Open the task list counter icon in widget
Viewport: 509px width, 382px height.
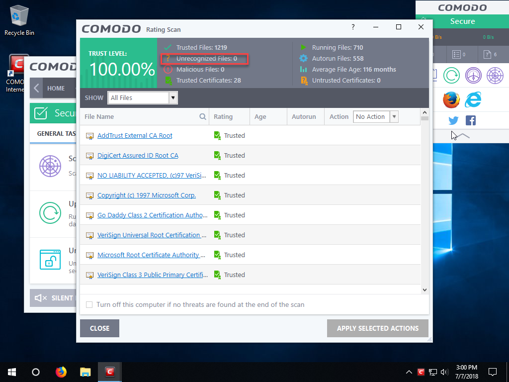click(x=459, y=55)
